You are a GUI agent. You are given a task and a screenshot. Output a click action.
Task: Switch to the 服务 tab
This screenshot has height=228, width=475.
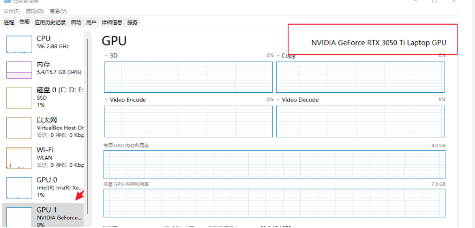tap(132, 22)
